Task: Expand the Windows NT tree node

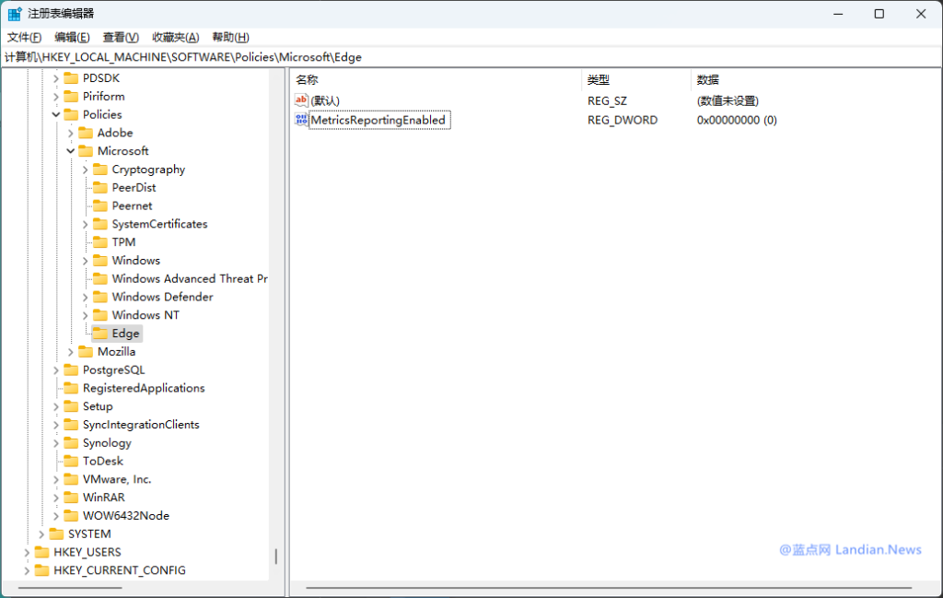Action: pyautogui.click(x=85, y=315)
